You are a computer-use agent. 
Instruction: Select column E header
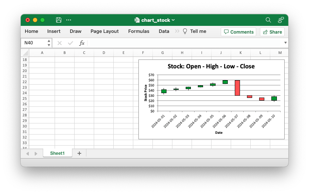click(123, 53)
